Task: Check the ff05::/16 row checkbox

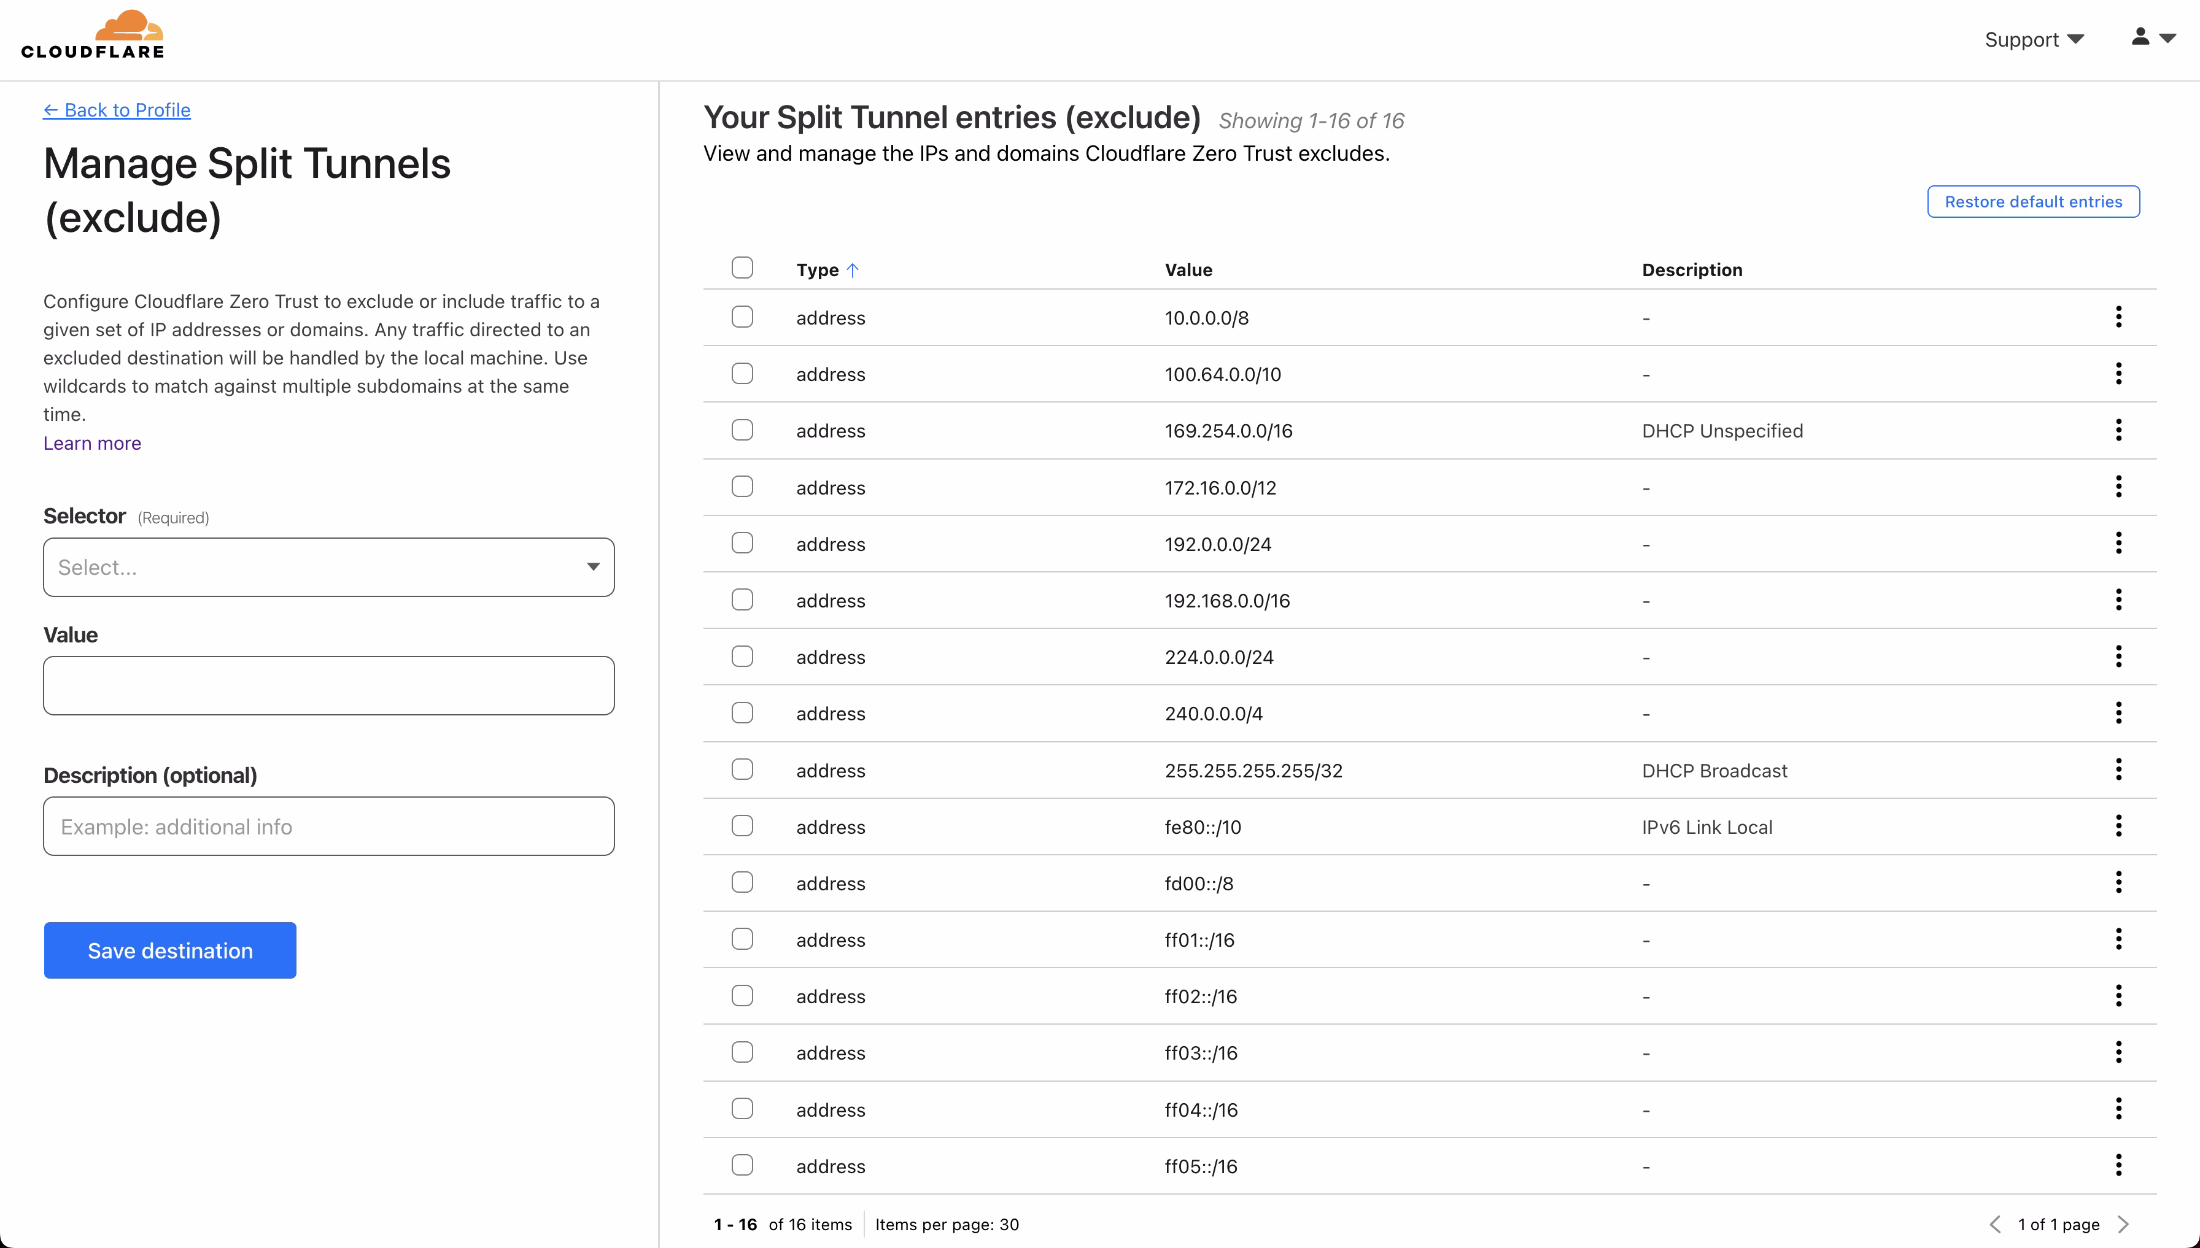Action: pos(743,1165)
